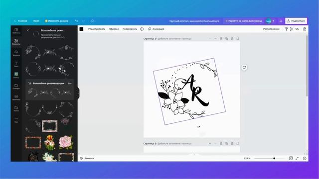
Task: Delete page 1 with trash icon
Action: click(x=232, y=39)
